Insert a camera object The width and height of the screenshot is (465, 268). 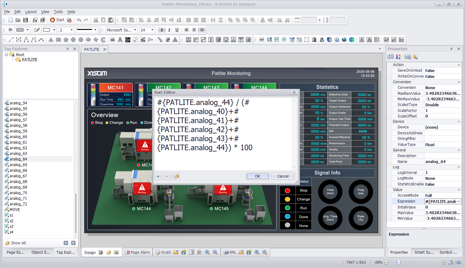point(150,40)
